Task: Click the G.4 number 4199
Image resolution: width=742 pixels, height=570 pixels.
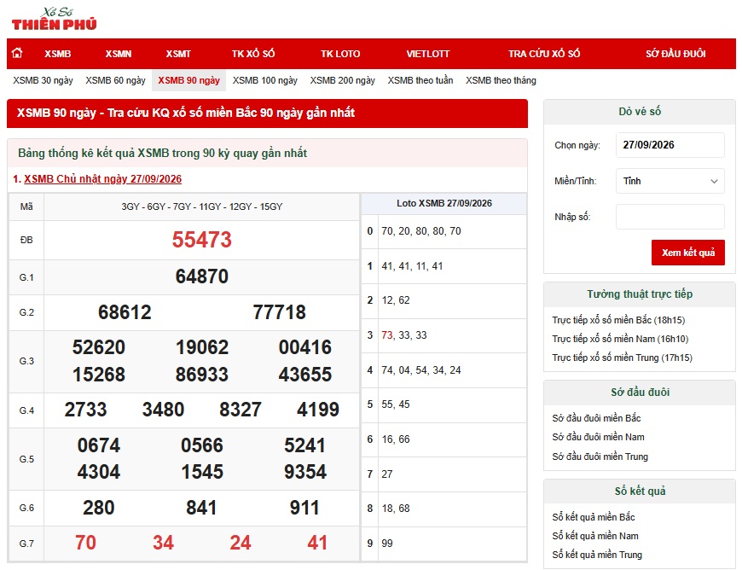Action: [318, 410]
